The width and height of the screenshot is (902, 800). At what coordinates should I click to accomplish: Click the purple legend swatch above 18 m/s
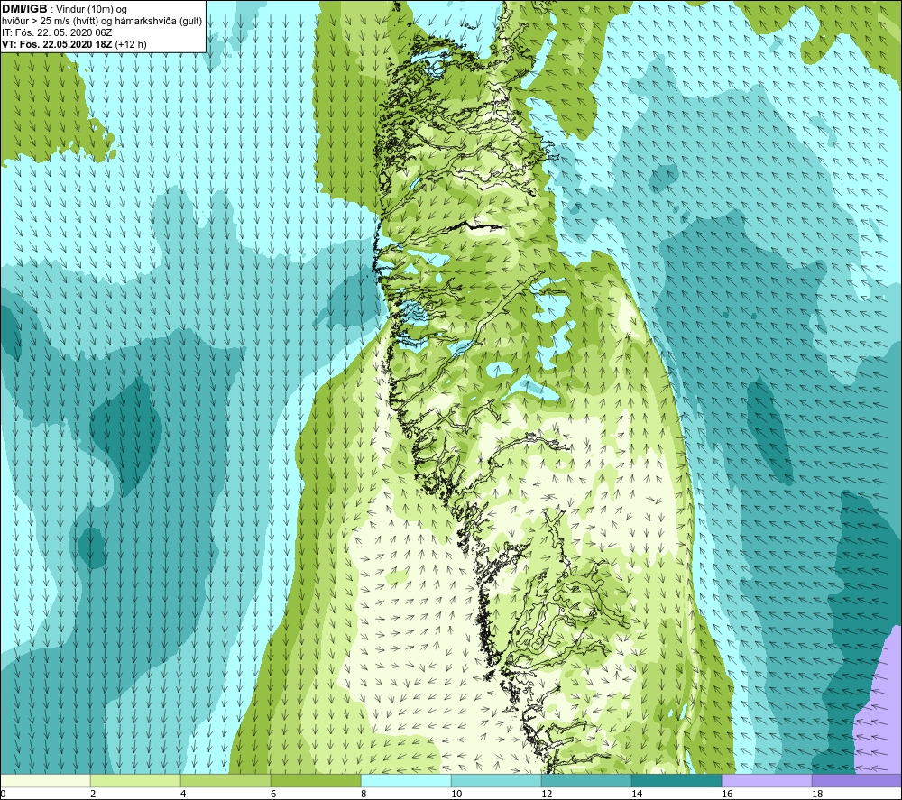click(857, 781)
